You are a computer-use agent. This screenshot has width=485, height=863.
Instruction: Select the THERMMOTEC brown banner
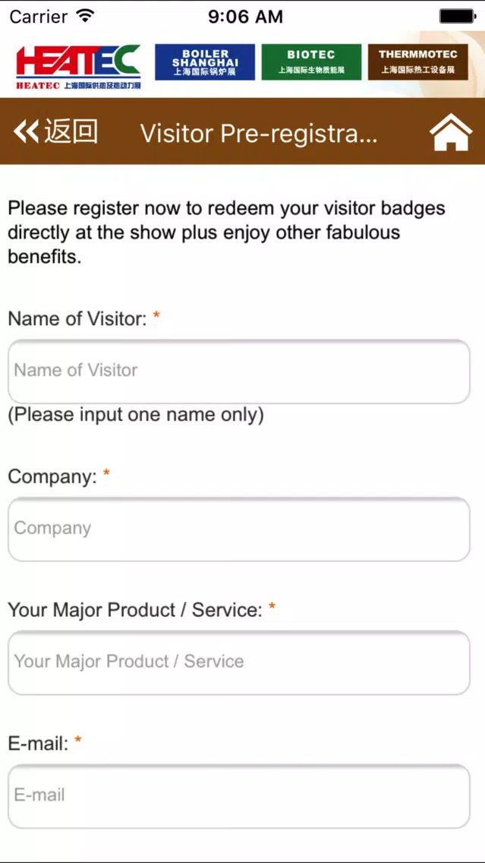click(x=418, y=62)
